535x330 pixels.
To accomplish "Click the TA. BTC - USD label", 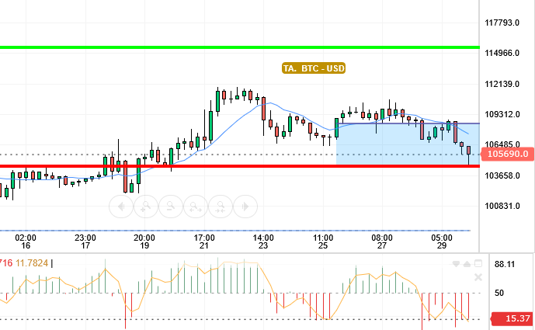I will pyautogui.click(x=314, y=68).
